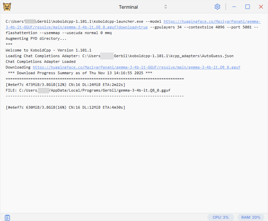The image size is (268, 221).
Task: Click the 630MiB/3.8GiB(16%) download progress line
Action: tap(65, 107)
